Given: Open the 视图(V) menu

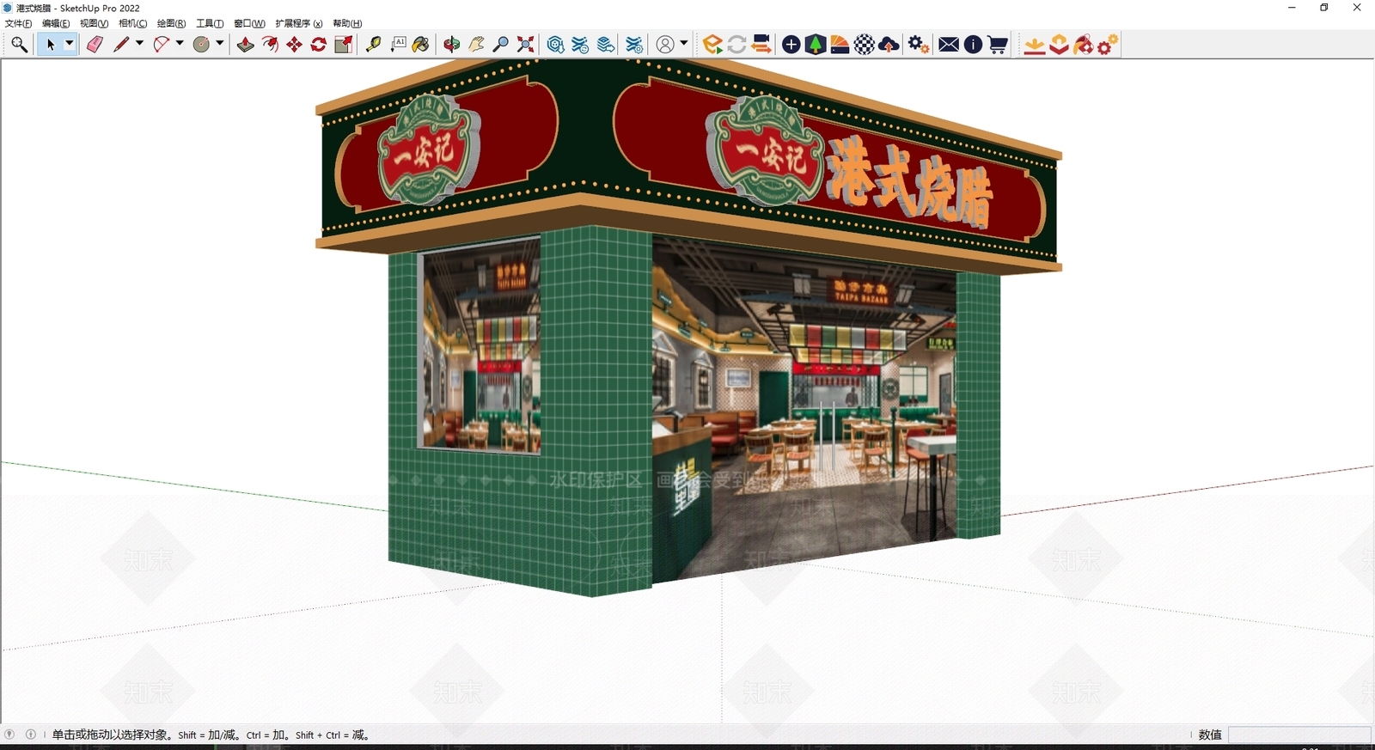Looking at the screenshot, I should 94,23.
